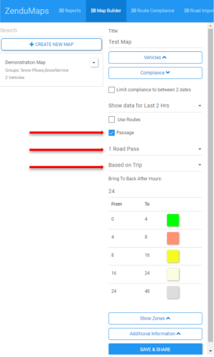Click the plus icon on Create New Map
The height and width of the screenshot is (357, 214).
click(31, 45)
